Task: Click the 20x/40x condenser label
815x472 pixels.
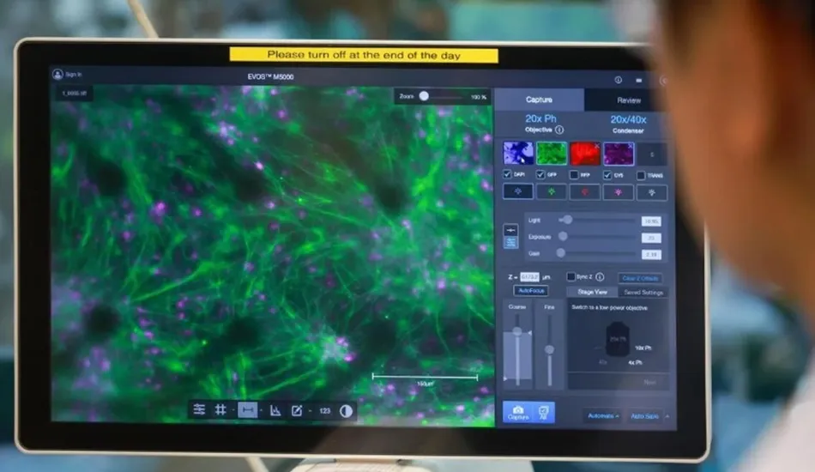Action: pyautogui.click(x=628, y=119)
